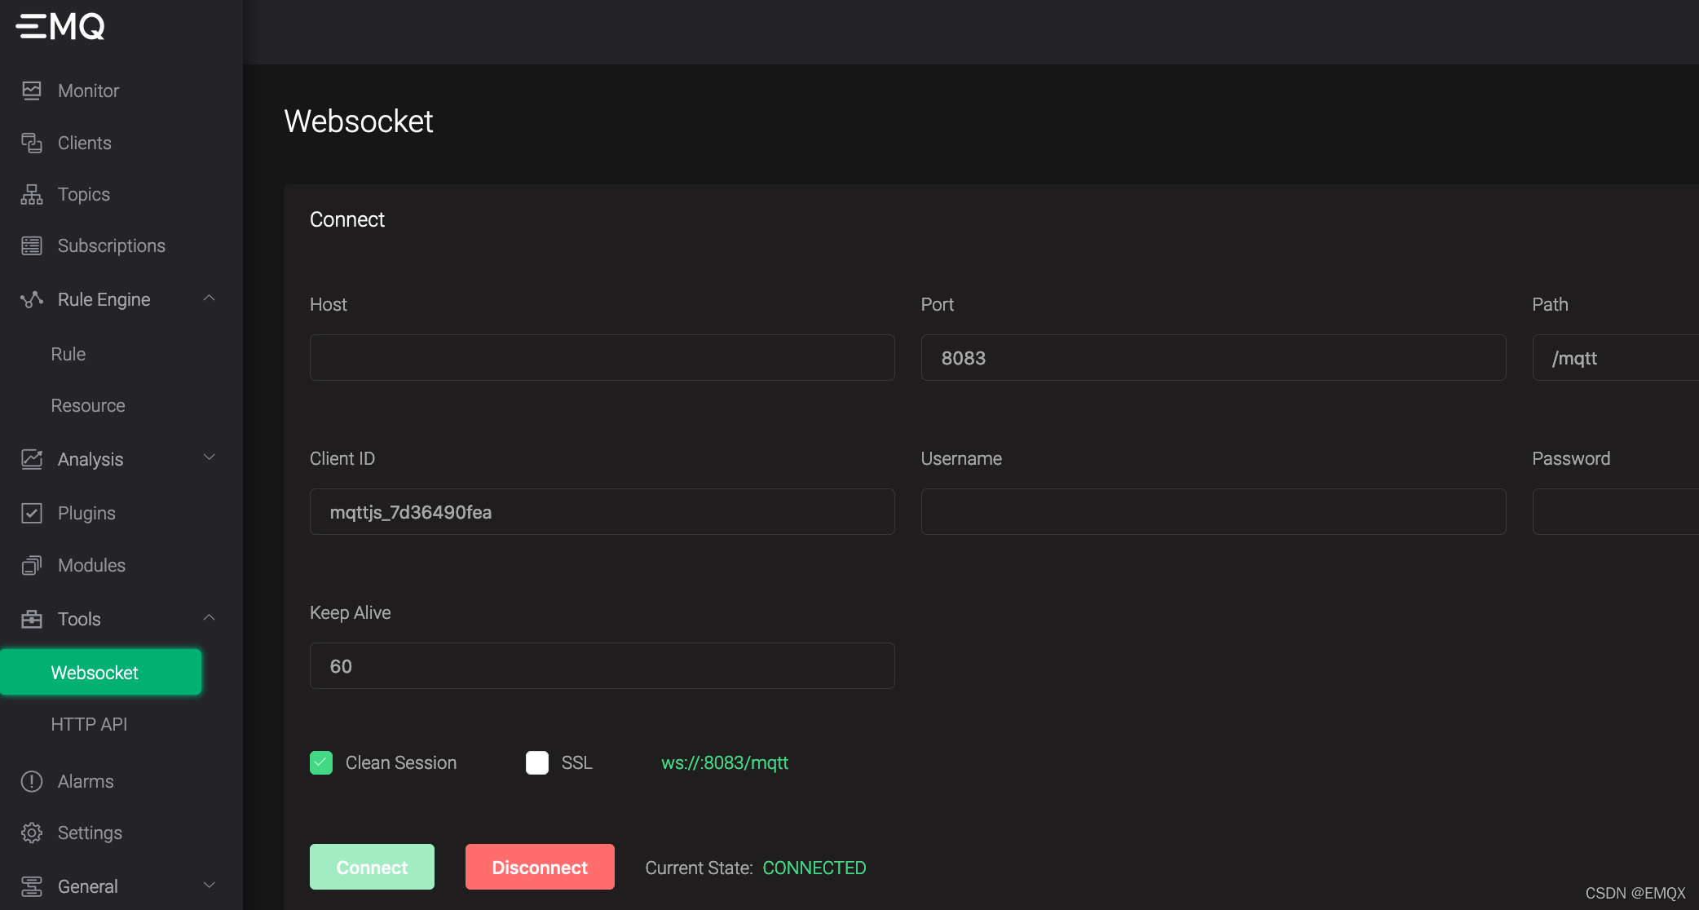Open the Monitor dashboard icon
Image resolution: width=1699 pixels, height=910 pixels.
[31, 91]
